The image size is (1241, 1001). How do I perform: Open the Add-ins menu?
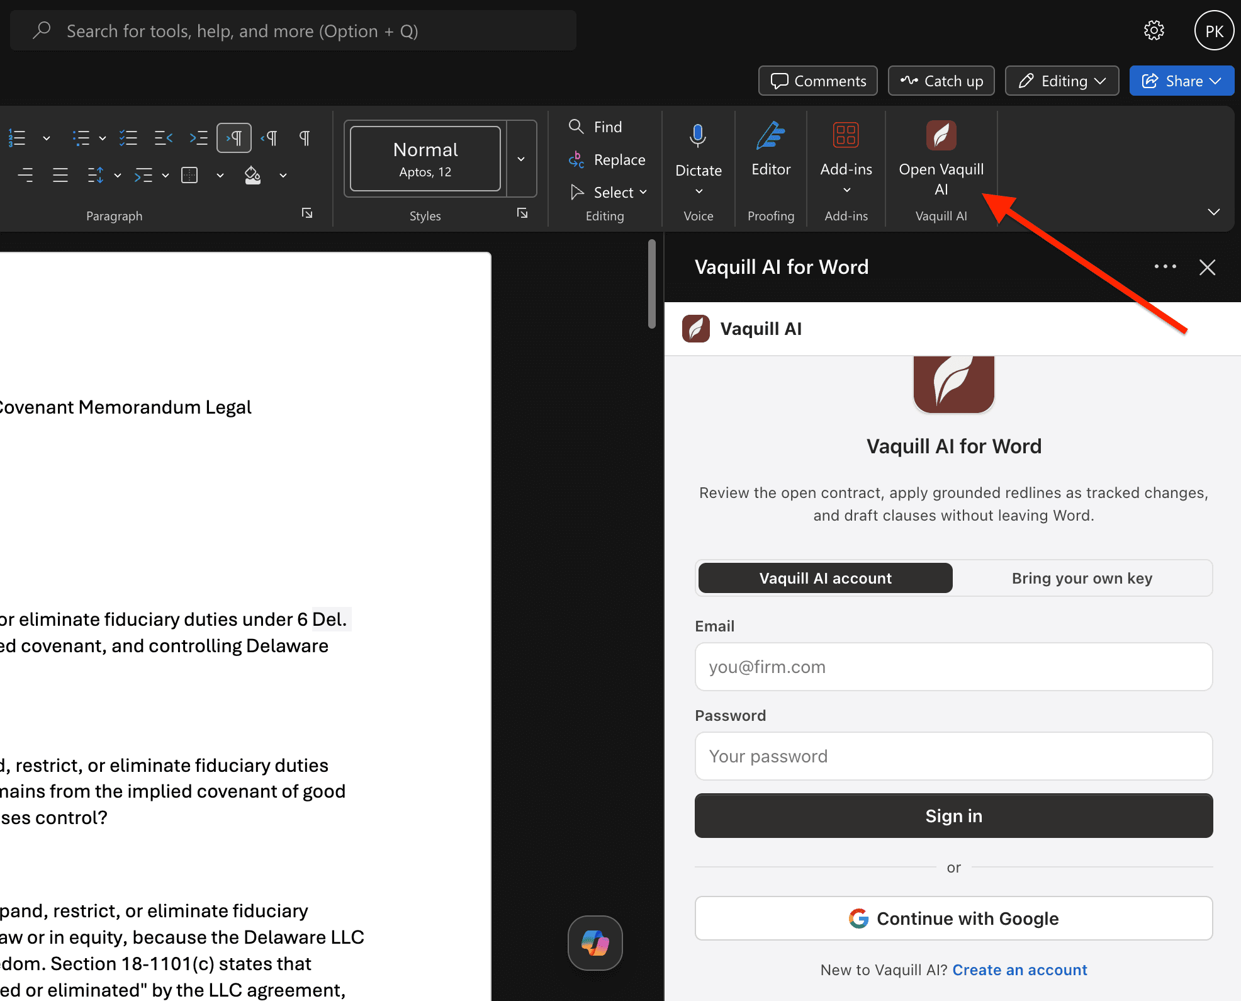[846, 157]
